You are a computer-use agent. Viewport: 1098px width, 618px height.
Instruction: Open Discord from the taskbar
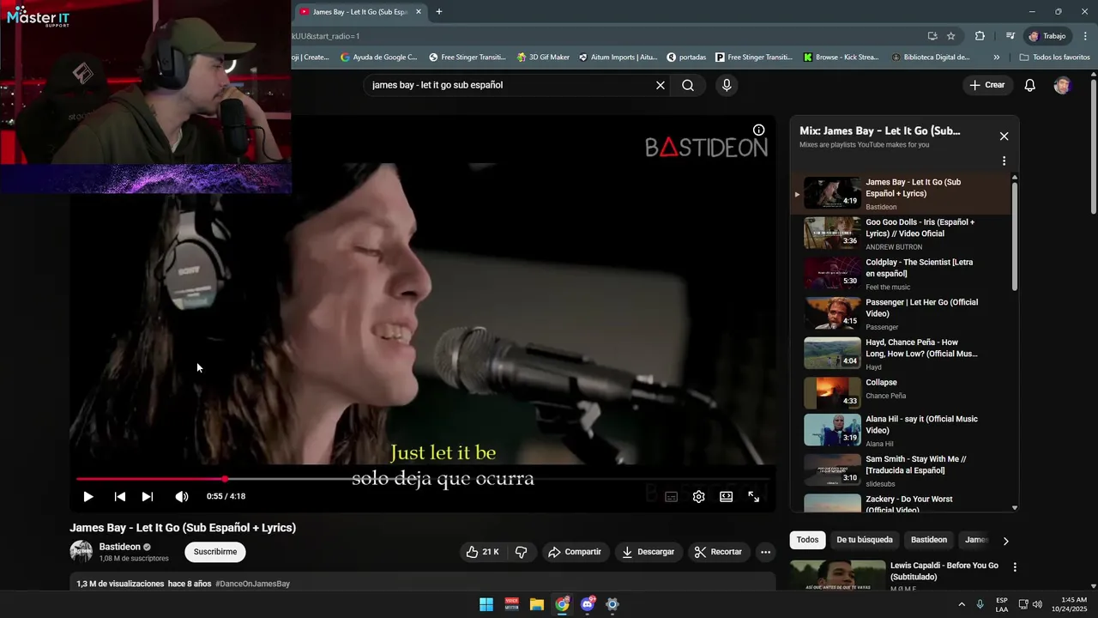pos(588,604)
